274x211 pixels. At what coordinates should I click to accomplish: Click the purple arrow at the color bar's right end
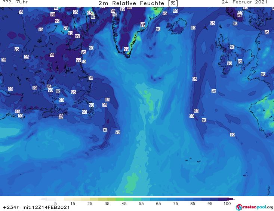231,199
